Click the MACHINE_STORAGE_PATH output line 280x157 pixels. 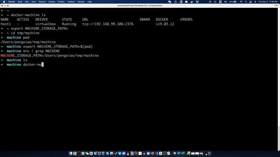49,55
